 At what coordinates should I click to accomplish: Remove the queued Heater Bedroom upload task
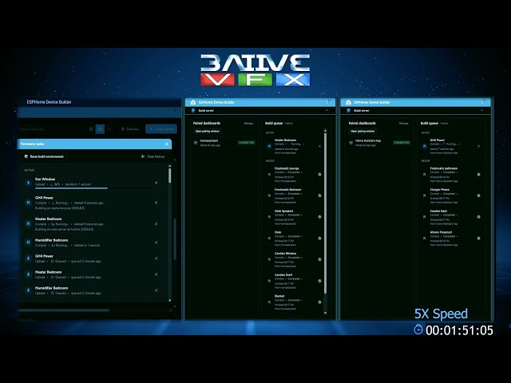coord(156,274)
